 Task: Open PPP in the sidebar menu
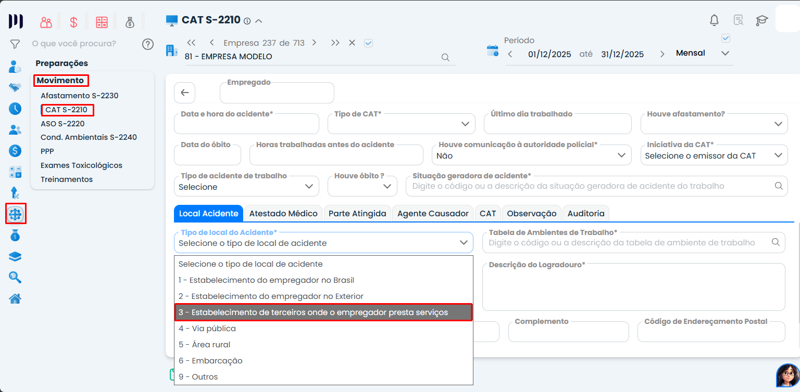(x=47, y=151)
